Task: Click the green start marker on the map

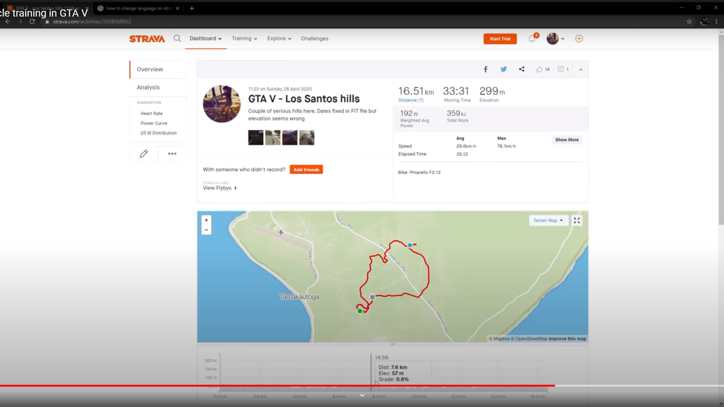Action: coord(360,311)
